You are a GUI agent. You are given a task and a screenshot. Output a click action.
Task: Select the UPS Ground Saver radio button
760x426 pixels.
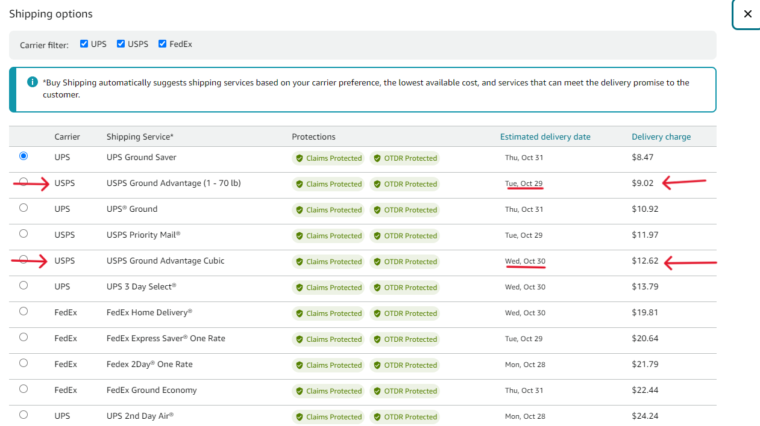click(24, 156)
